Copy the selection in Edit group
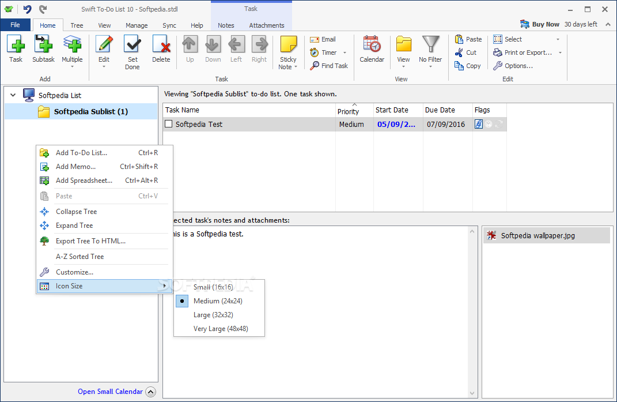This screenshot has width=617, height=402. (468, 66)
